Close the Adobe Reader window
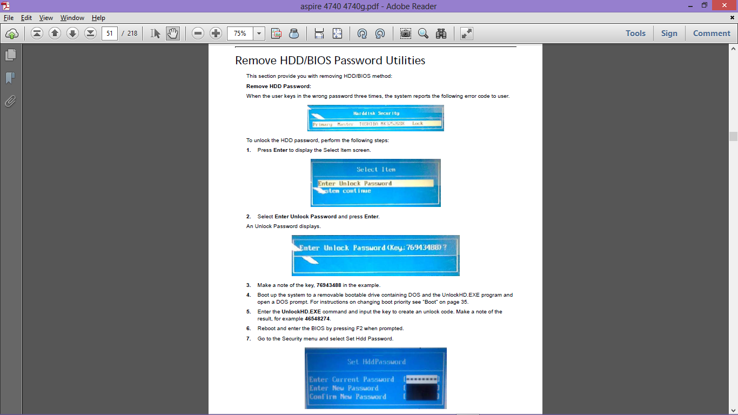This screenshot has width=738, height=415. pos(724,5)
